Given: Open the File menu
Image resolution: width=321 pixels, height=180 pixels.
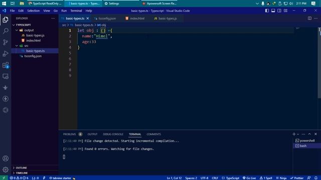Looking at the screenshot, I should tap(12, 10).
